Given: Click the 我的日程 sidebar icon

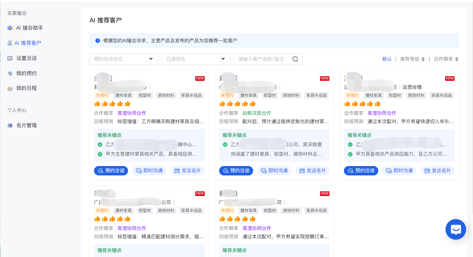Looking at the screenshot, I should (10, 88).
